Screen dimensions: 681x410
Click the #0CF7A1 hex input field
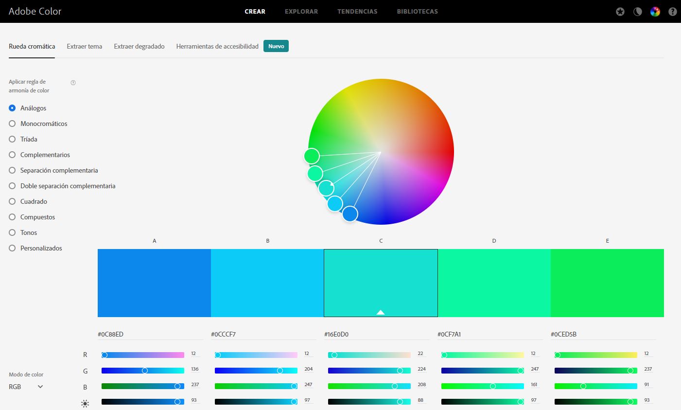489,334
